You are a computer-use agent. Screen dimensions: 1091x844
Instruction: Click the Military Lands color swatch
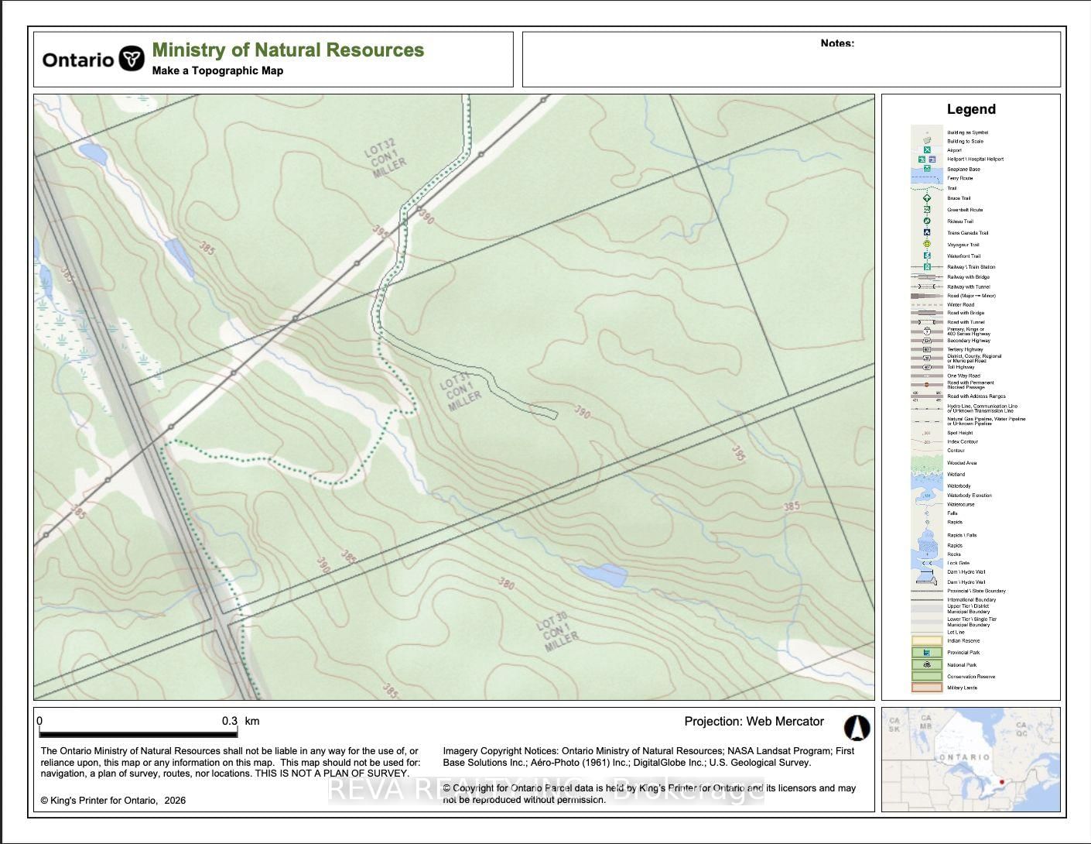pyautogui.click(x=927, y=688)
